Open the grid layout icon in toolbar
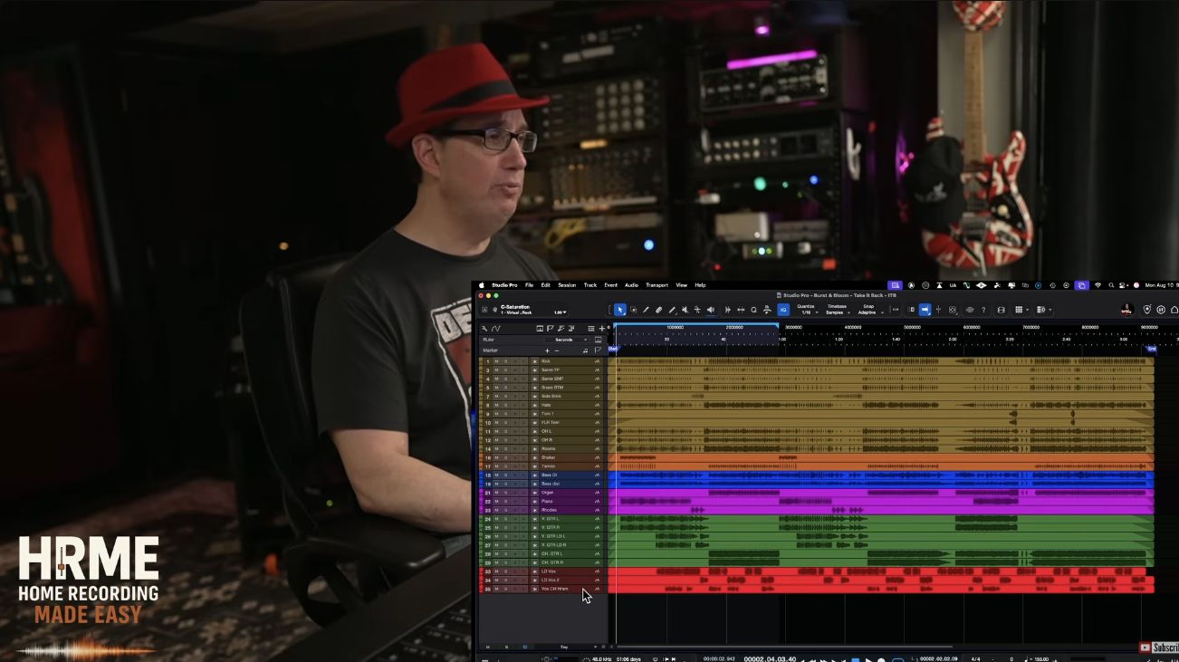Image resolution: width=1179 pixels, height=662 pixels. [1019, 310]
